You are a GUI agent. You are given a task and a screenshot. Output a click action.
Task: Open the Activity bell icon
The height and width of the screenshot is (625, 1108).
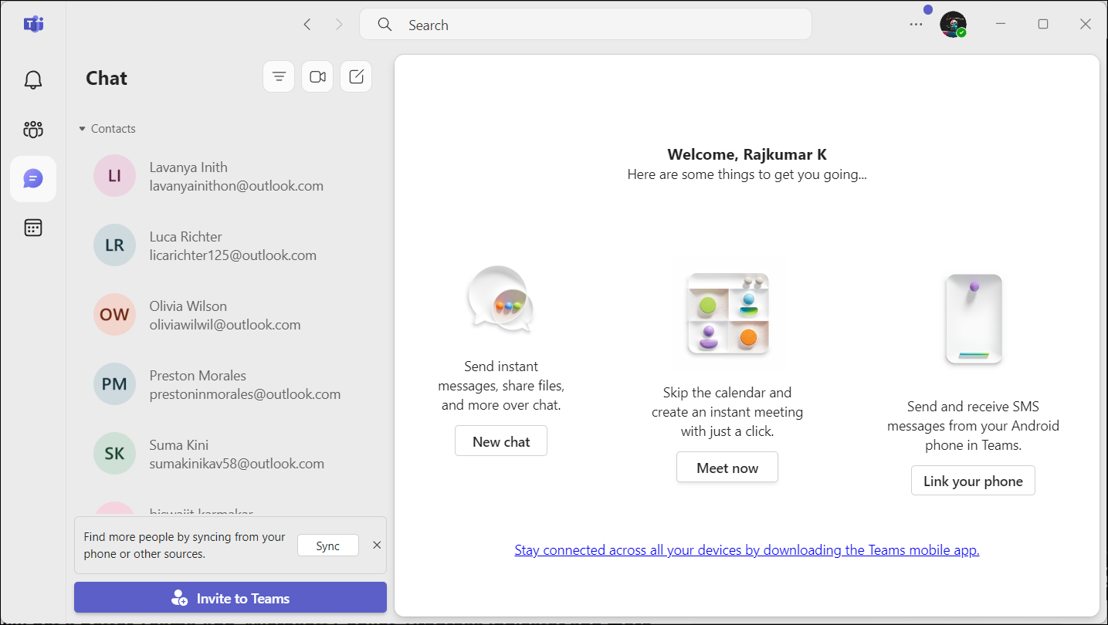[33, 79]
